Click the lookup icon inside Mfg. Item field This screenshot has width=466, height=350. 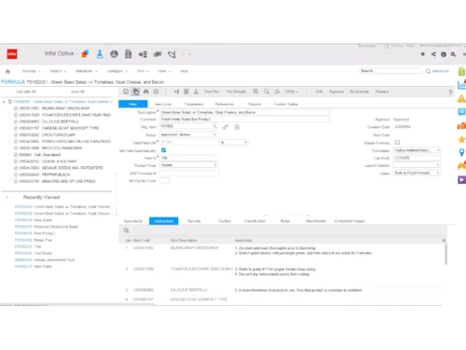click(214, 126)
